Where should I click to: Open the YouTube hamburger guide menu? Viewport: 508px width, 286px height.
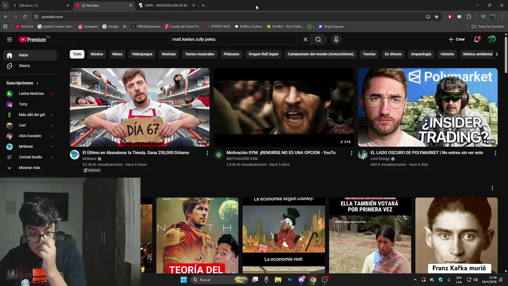[x=10, y=39]
